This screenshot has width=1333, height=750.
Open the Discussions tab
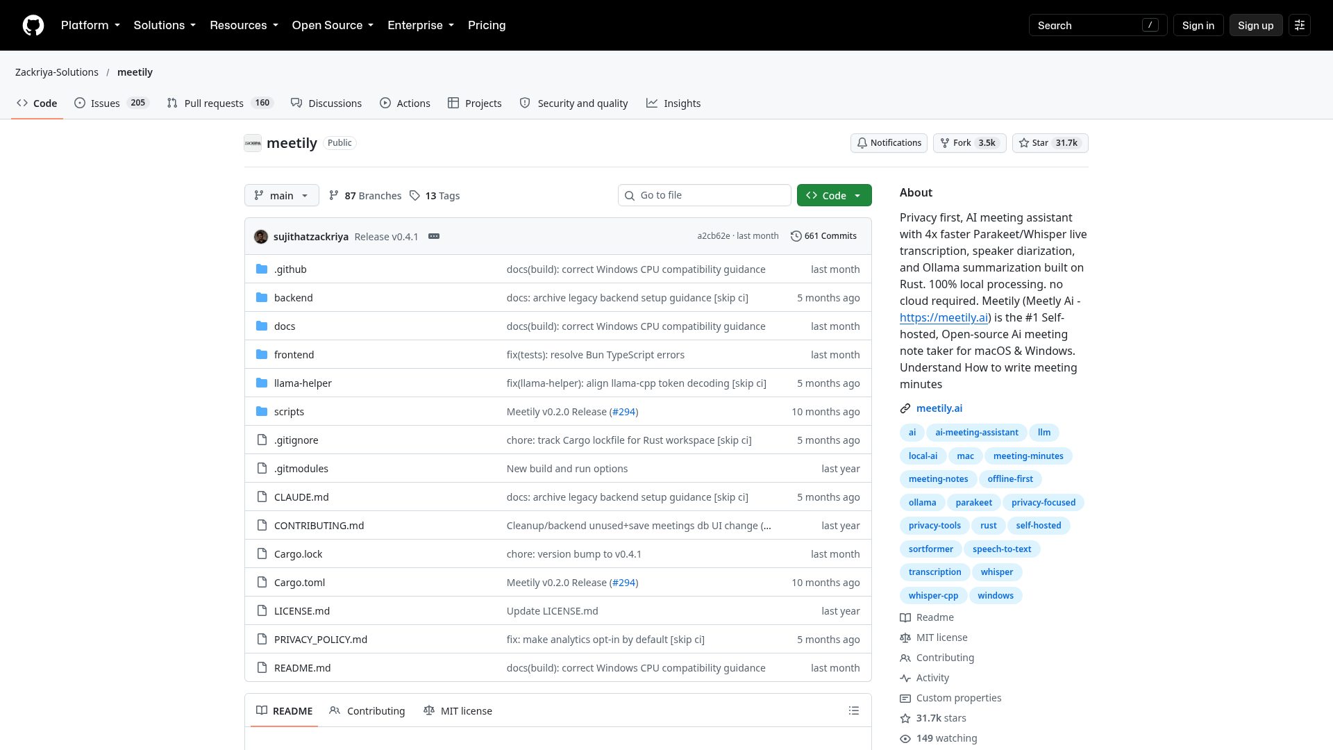(x=326, y=103)
